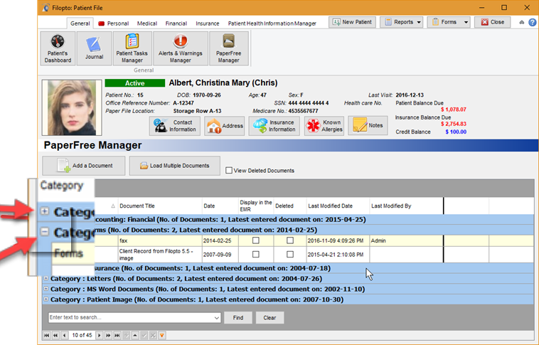Open the Patient Health Information Manager tab
The height and width of the screenshot is (345, 539).
click(272, 23)
